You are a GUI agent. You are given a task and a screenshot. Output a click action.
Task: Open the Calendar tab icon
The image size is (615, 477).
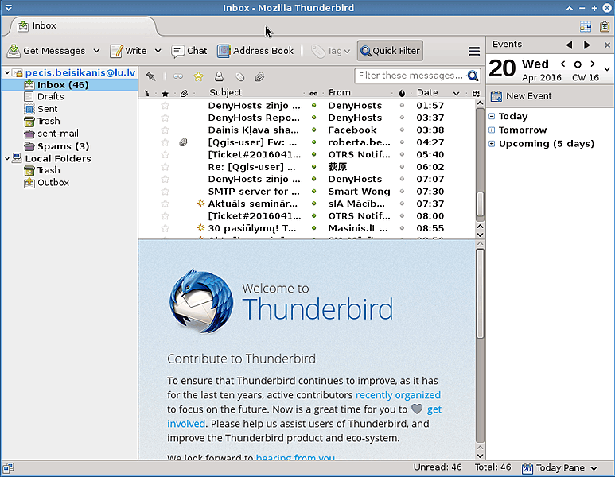[586, 26]
